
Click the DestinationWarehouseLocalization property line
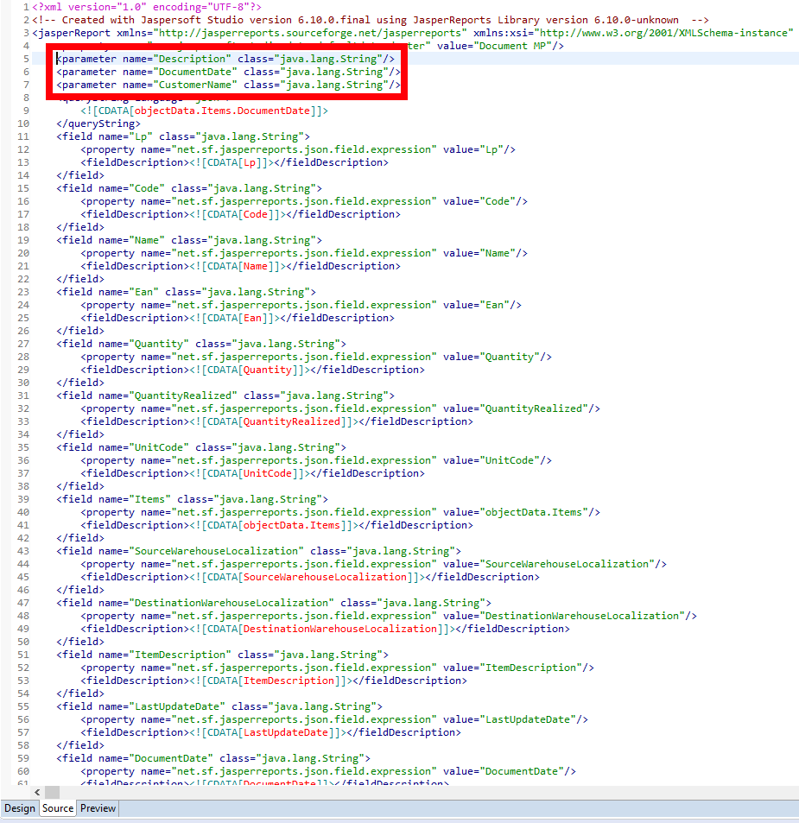(x=389, y=616)
